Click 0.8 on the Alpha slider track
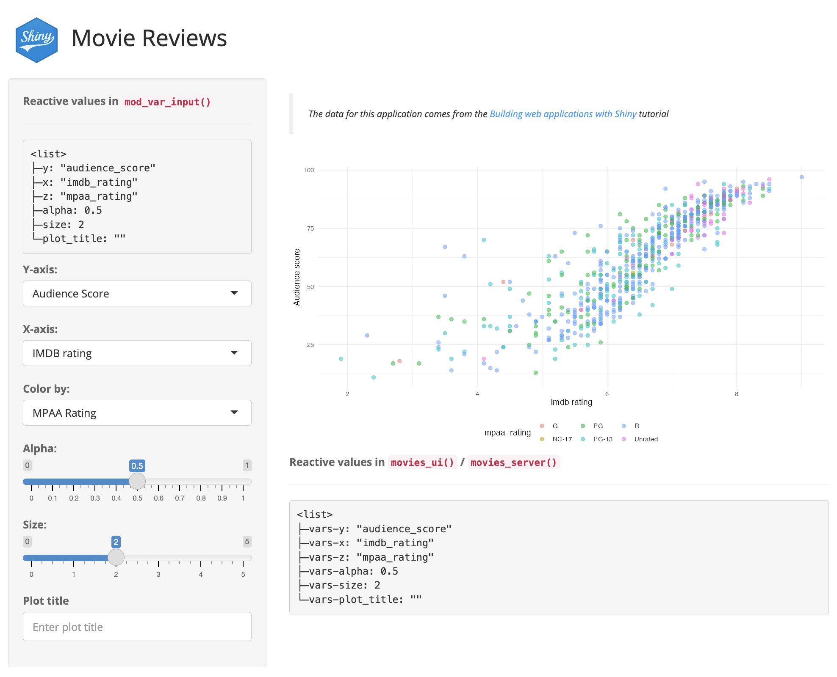The height and width of the screenshot is (677, 837). [x=201, y=482]
